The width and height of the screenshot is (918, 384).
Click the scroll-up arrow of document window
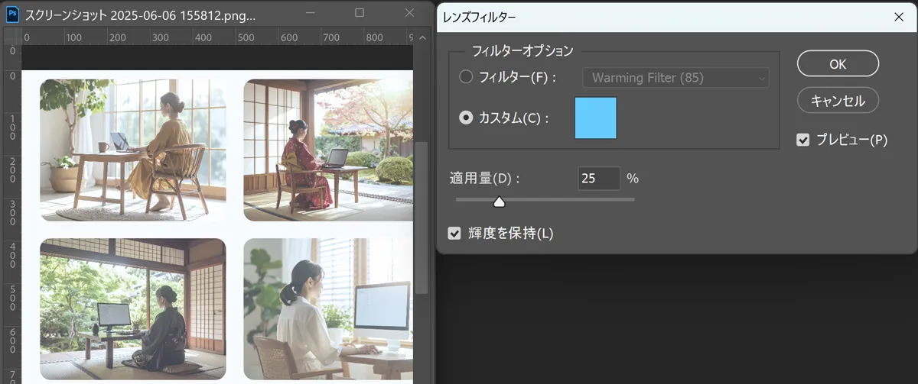pyautogui.click(x=422, y=37)
